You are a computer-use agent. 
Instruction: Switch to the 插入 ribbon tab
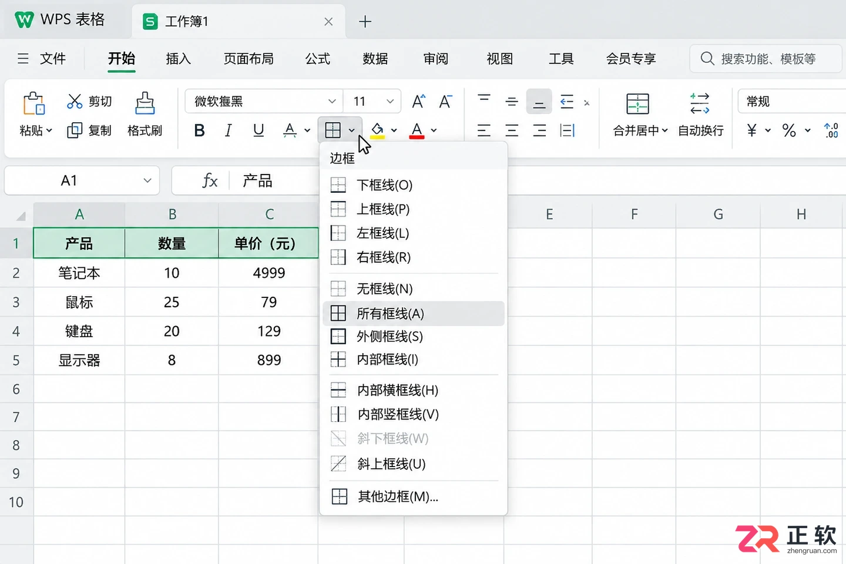pyautogui.click(x=179, y=59)
